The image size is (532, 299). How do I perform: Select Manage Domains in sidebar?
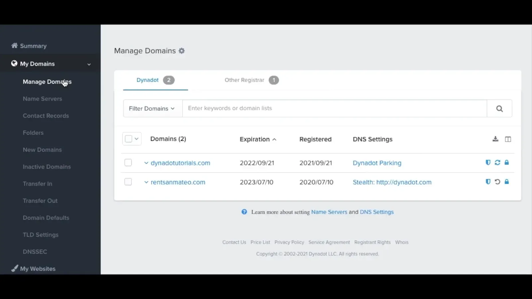47,82
